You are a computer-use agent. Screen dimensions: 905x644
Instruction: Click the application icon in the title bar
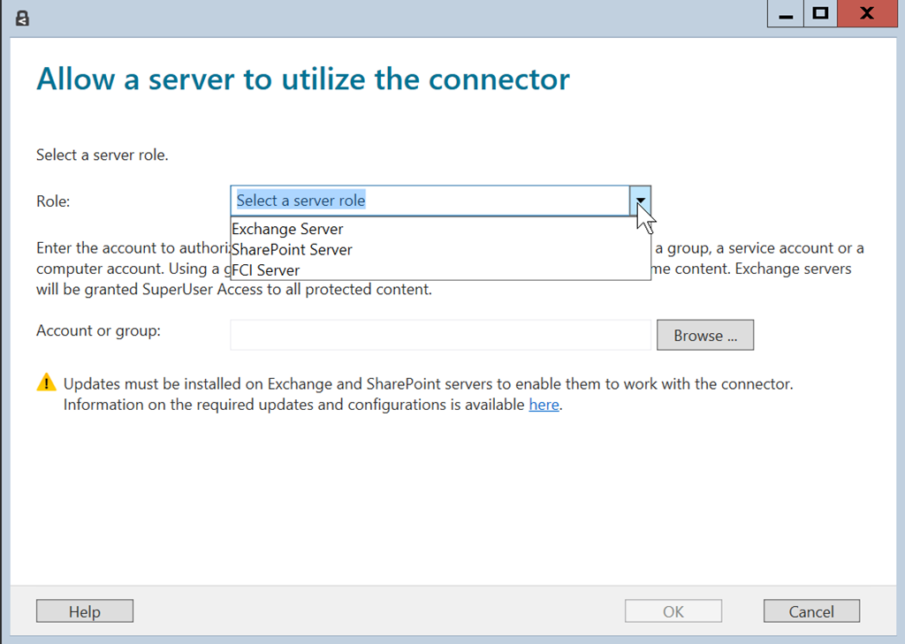pyautogui.click(x=23, y=17)
